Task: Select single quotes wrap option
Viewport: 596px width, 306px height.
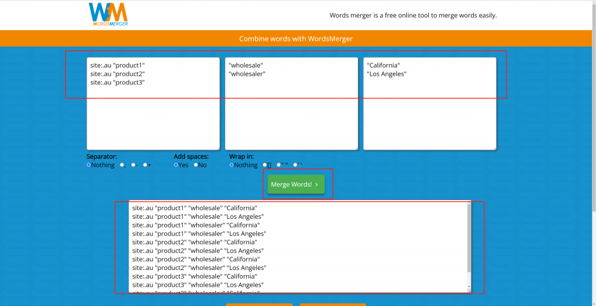Action: coord(295,165)
